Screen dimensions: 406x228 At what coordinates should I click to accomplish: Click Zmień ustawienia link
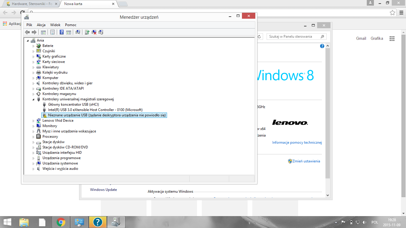coord(306,161)
